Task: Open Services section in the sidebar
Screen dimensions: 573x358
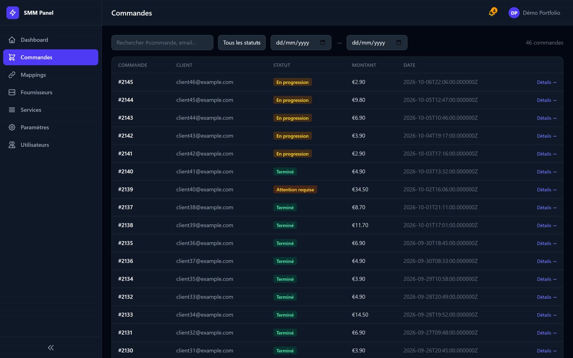Action: click(50, 110)
